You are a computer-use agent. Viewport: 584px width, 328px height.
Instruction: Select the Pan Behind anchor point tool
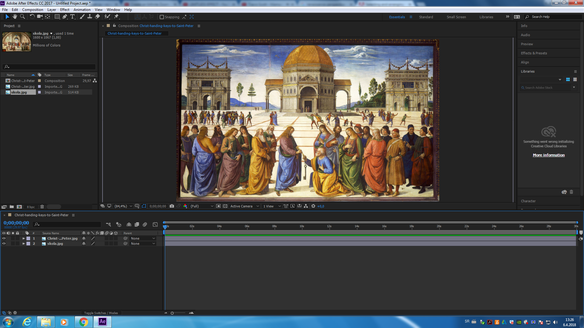[48, 17]
